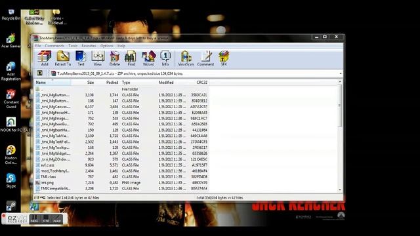Open the File menu
The image size is (420, 236).
38,46
